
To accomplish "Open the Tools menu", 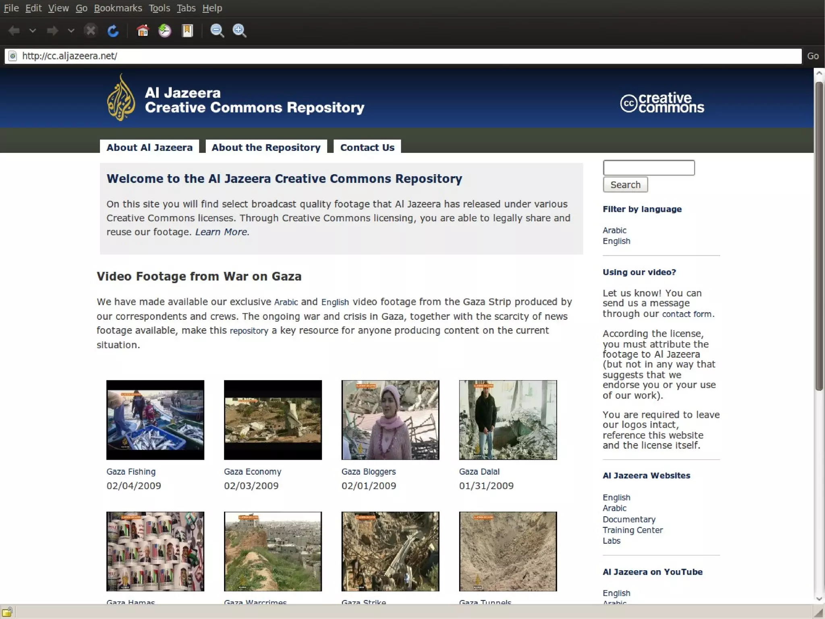I will coord(159,8).
